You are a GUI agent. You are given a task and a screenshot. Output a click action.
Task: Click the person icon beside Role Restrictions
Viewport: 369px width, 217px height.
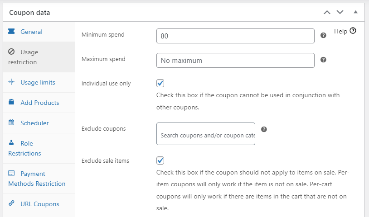[11, 142]
